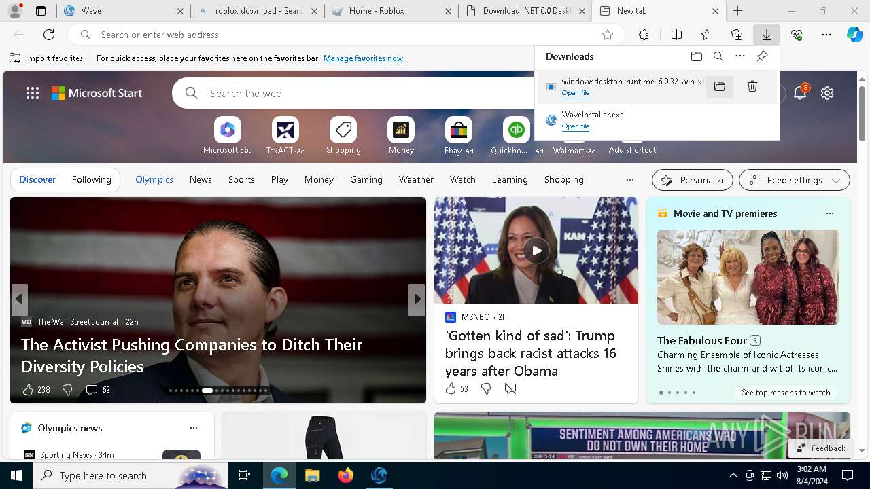Open Quickbooks shortcut tile

(x=517, y=136)
